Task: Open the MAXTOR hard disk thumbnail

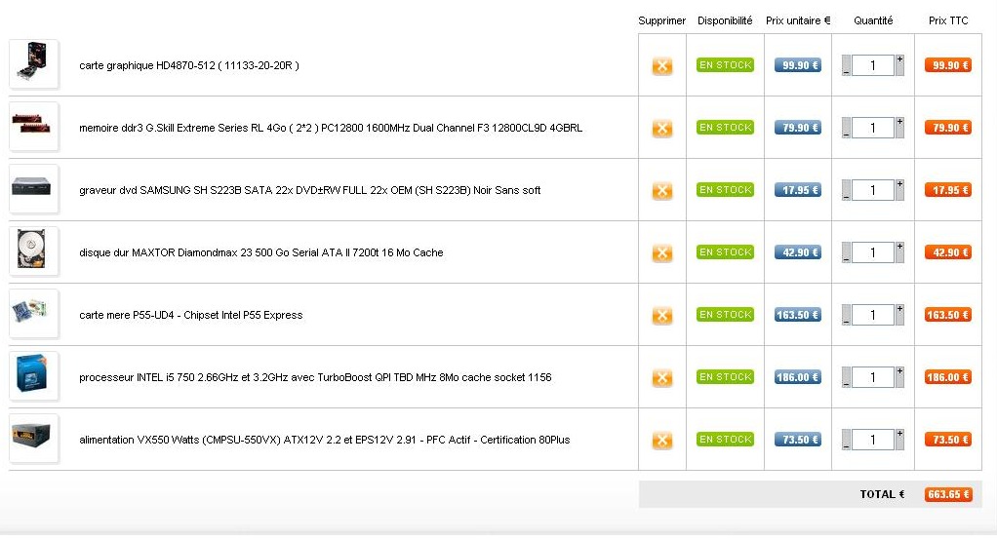Action: (34, 251)
